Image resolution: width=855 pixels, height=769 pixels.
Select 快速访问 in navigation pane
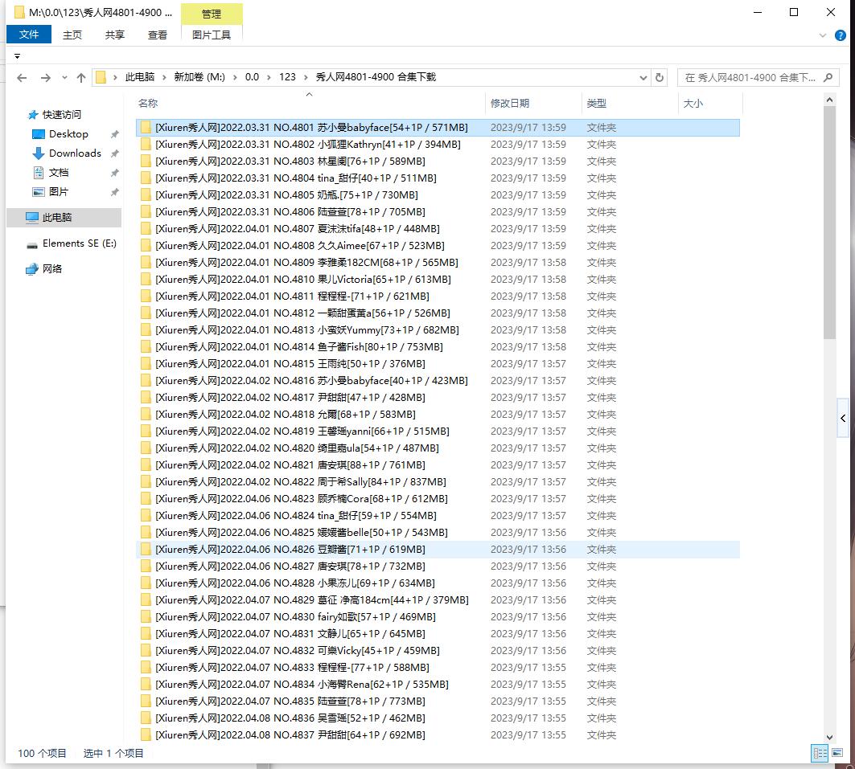click(x=62, y=114)
